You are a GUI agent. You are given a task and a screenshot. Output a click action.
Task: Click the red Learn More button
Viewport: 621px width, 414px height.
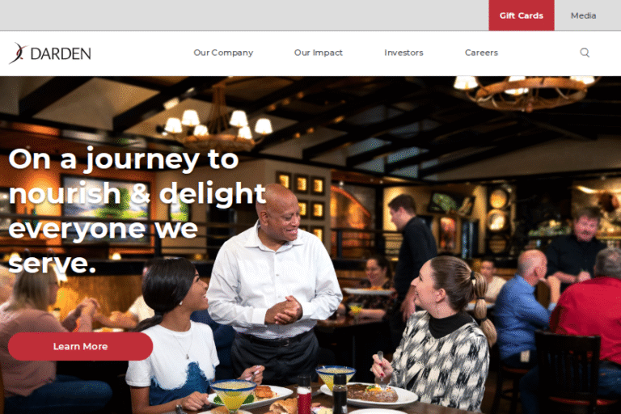coord(80,346)
